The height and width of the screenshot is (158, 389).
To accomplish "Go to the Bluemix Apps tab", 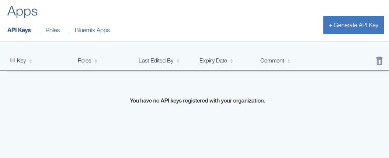I will (92, 30).
